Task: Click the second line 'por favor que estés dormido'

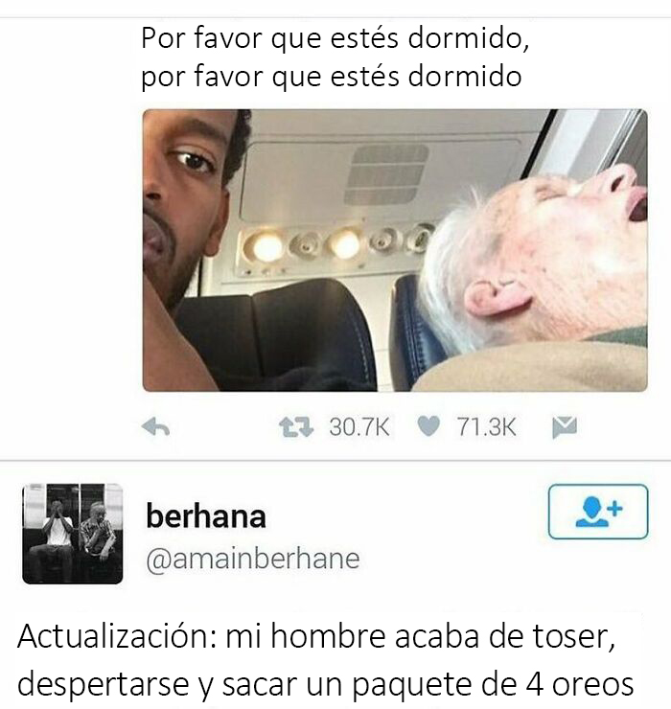Action: pyautogui.click(x=332, y=76)
